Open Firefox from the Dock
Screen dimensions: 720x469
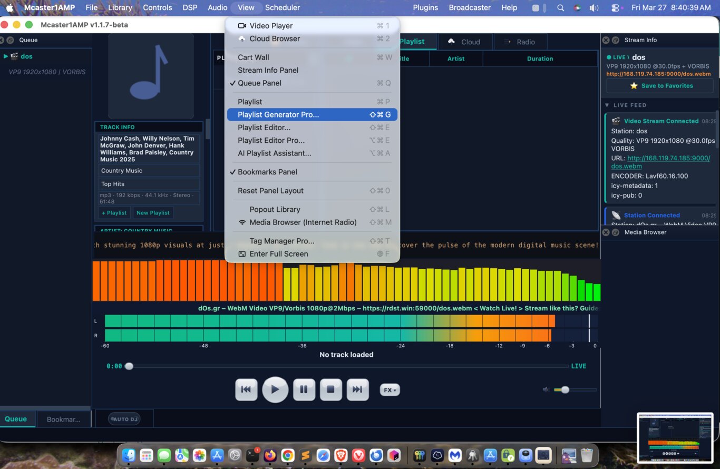pos(270,455)
